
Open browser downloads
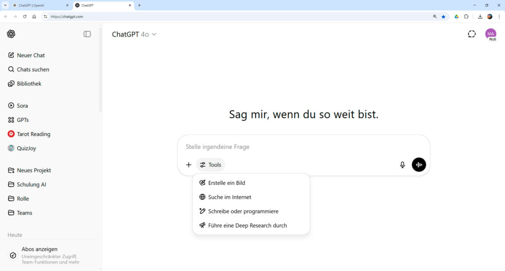click(x=480, y=16)
